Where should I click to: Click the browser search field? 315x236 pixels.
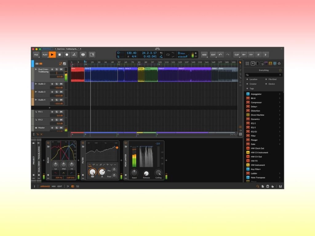tap(263, 75)
